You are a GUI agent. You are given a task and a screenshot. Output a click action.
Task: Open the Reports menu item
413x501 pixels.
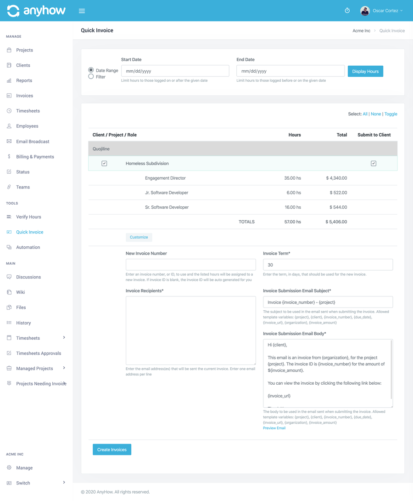24,80
